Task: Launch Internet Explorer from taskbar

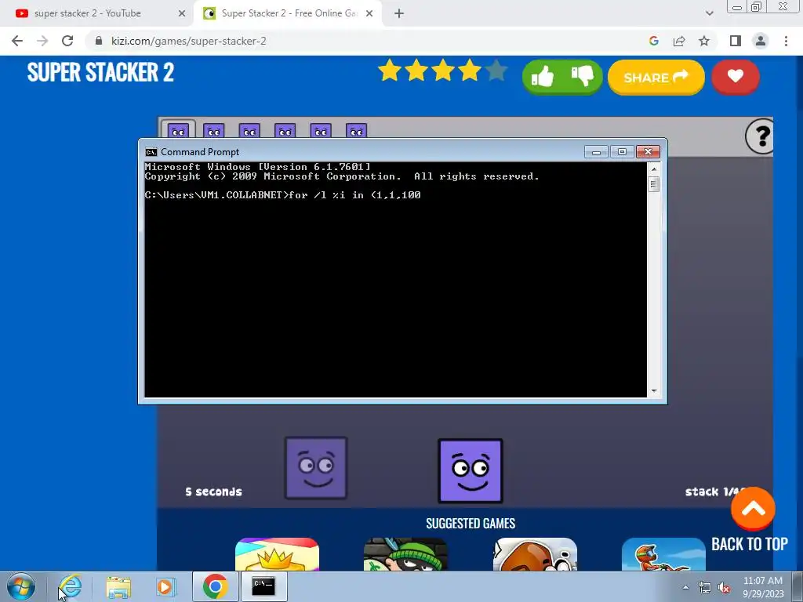Action: click(71, 586)
